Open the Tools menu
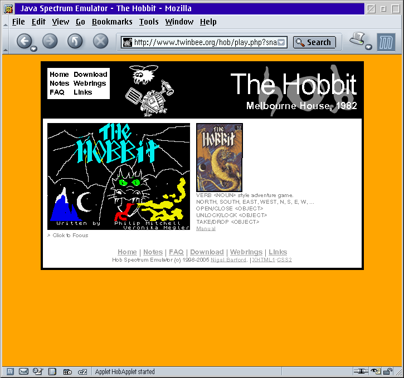 point(149,22)
